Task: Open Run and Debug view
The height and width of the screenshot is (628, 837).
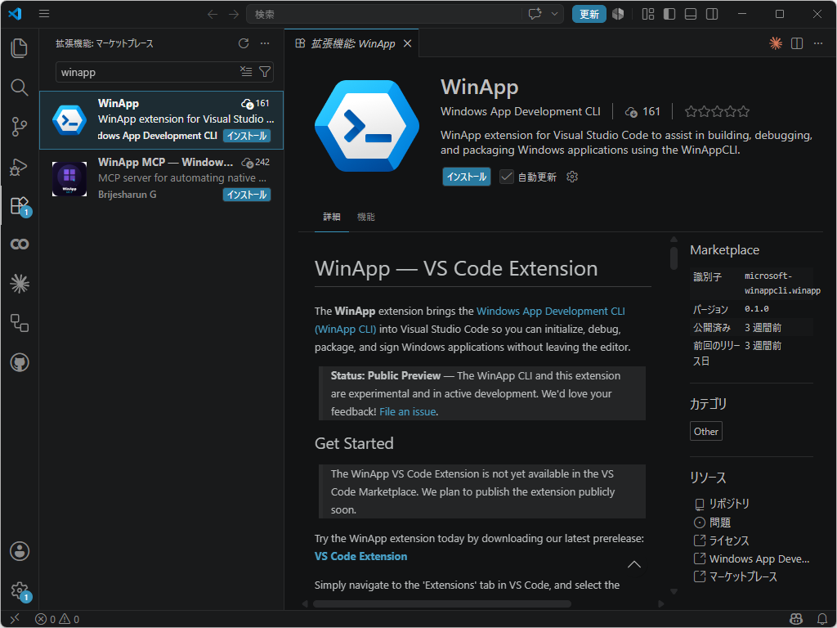Action: click(20, 167)
